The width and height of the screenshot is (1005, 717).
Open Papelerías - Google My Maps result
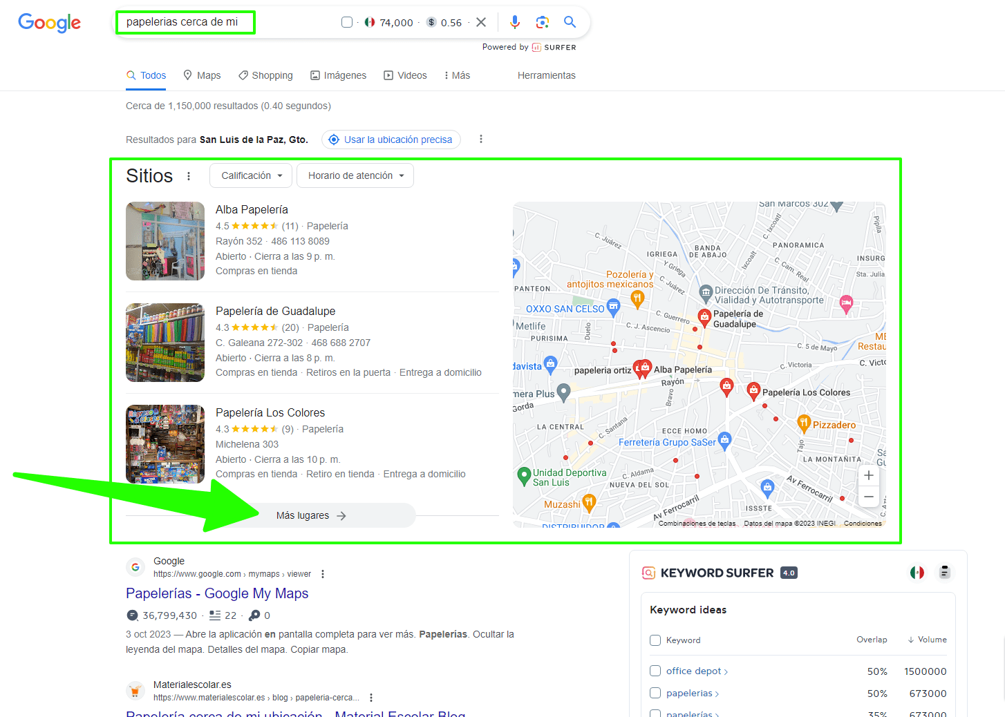pyautogui.click(x=217, y=593)
